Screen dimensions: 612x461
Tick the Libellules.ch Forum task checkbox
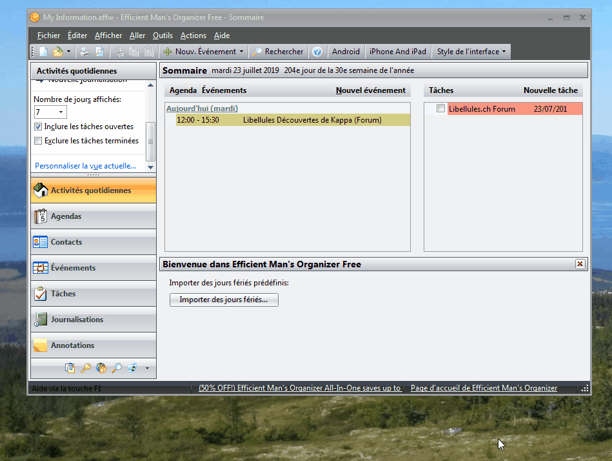(440, 108)
